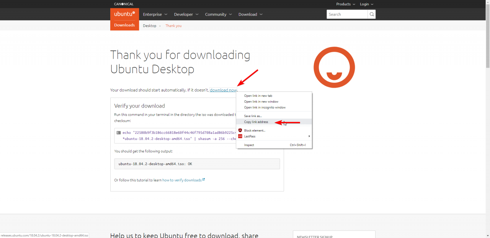Viewport: 490px width, 238px height.
Task: Choose Open link in new tab
Action: click(258, 96)
